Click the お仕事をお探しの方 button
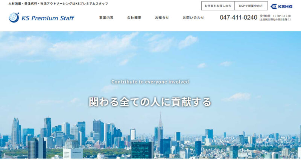The image size is (301, 167). pyautogui.click(x=218, y=6)
